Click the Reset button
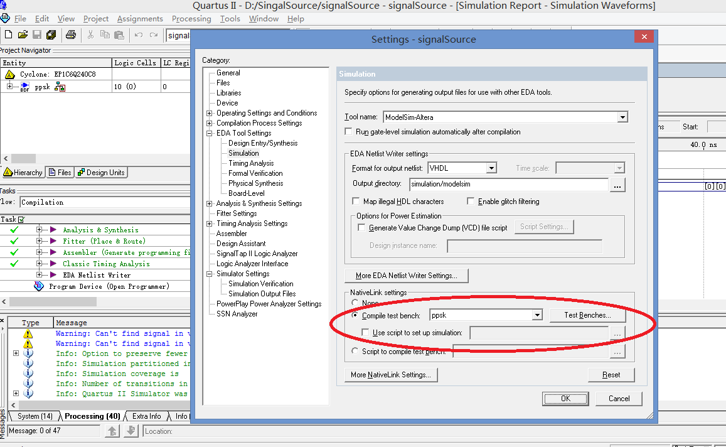This screenshot has height=447, width=726. pos(611,374)
